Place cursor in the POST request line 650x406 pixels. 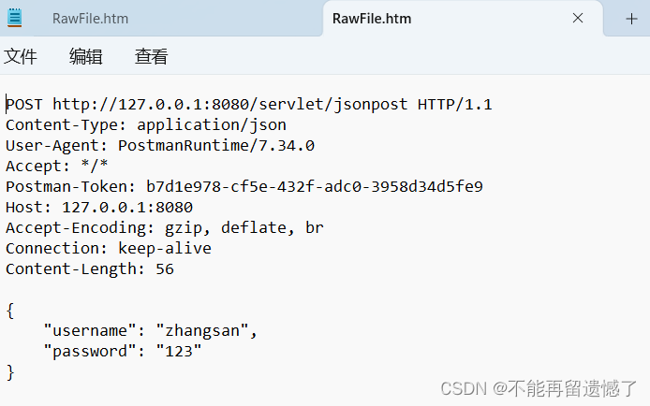(x=249, y=104)
